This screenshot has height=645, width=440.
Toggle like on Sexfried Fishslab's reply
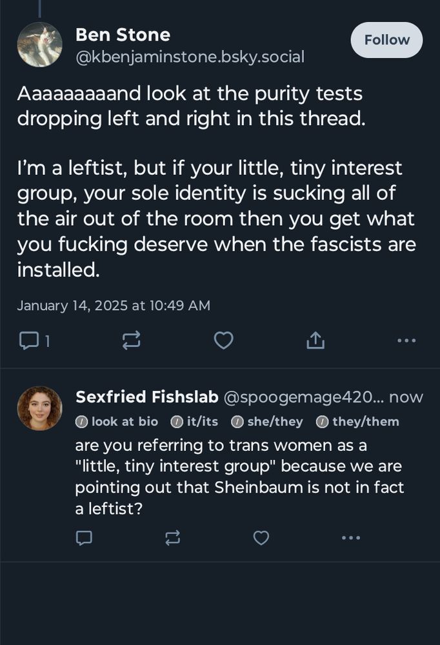tap(261, 537)
